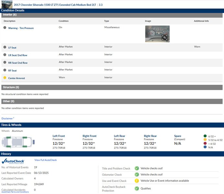Open the RR Seat/2nd Row item
This screenshot has width=224, height=194.
[x=18, y=63]
